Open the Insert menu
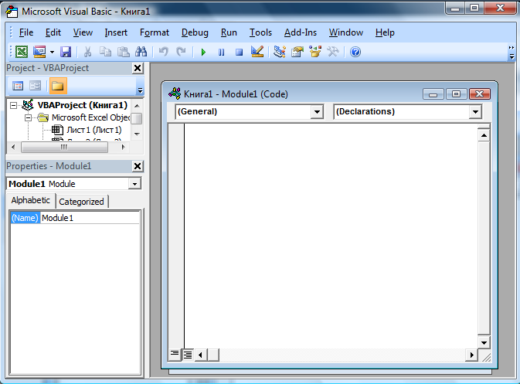Screen dimensions: 520x384 coord(116,32)
